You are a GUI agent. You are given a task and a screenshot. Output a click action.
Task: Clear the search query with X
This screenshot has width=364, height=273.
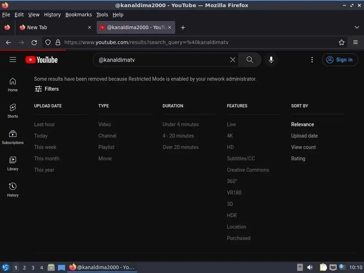coord(232,60)
